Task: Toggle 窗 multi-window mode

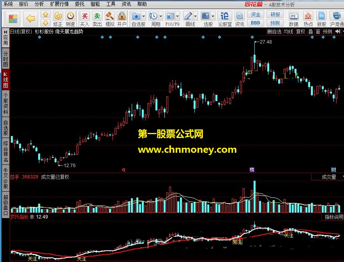Action: 318,31
